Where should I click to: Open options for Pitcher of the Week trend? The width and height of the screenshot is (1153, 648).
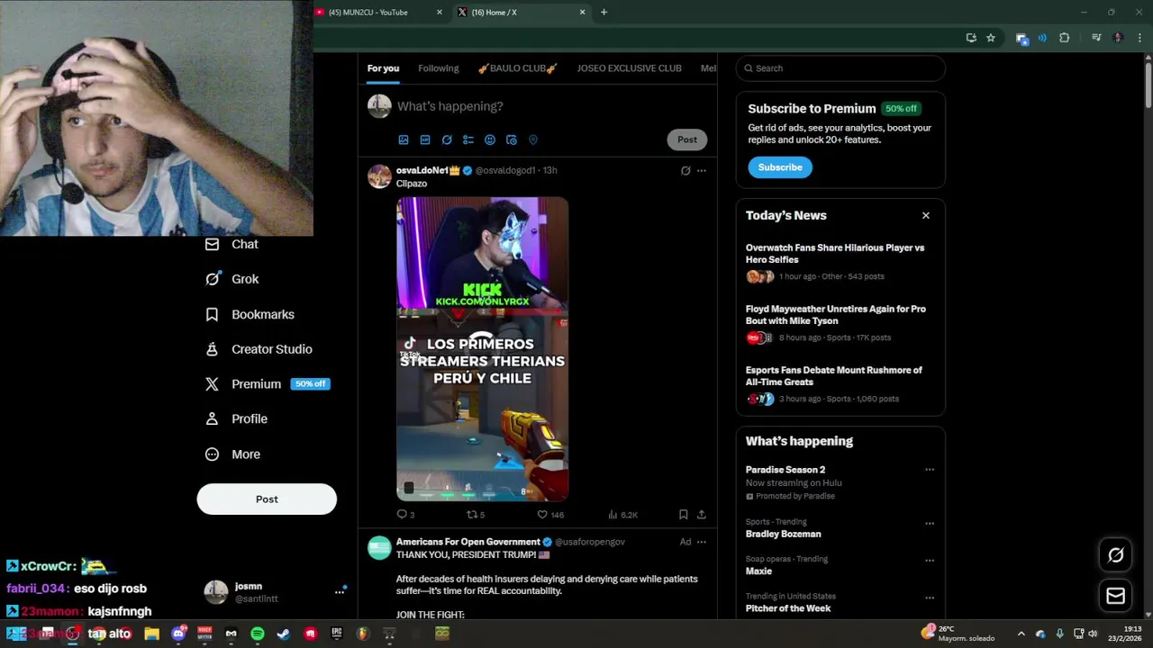tap(930, 598)
